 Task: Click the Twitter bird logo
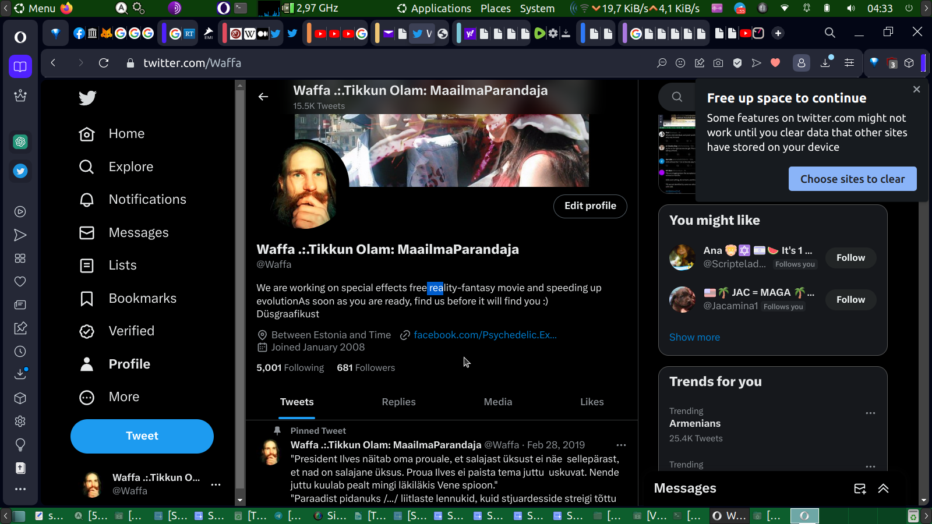pyautogui.click(x=87, y=98)
